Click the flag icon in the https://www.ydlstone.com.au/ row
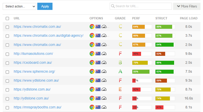203x112 pixels. (x=98, y=80)
